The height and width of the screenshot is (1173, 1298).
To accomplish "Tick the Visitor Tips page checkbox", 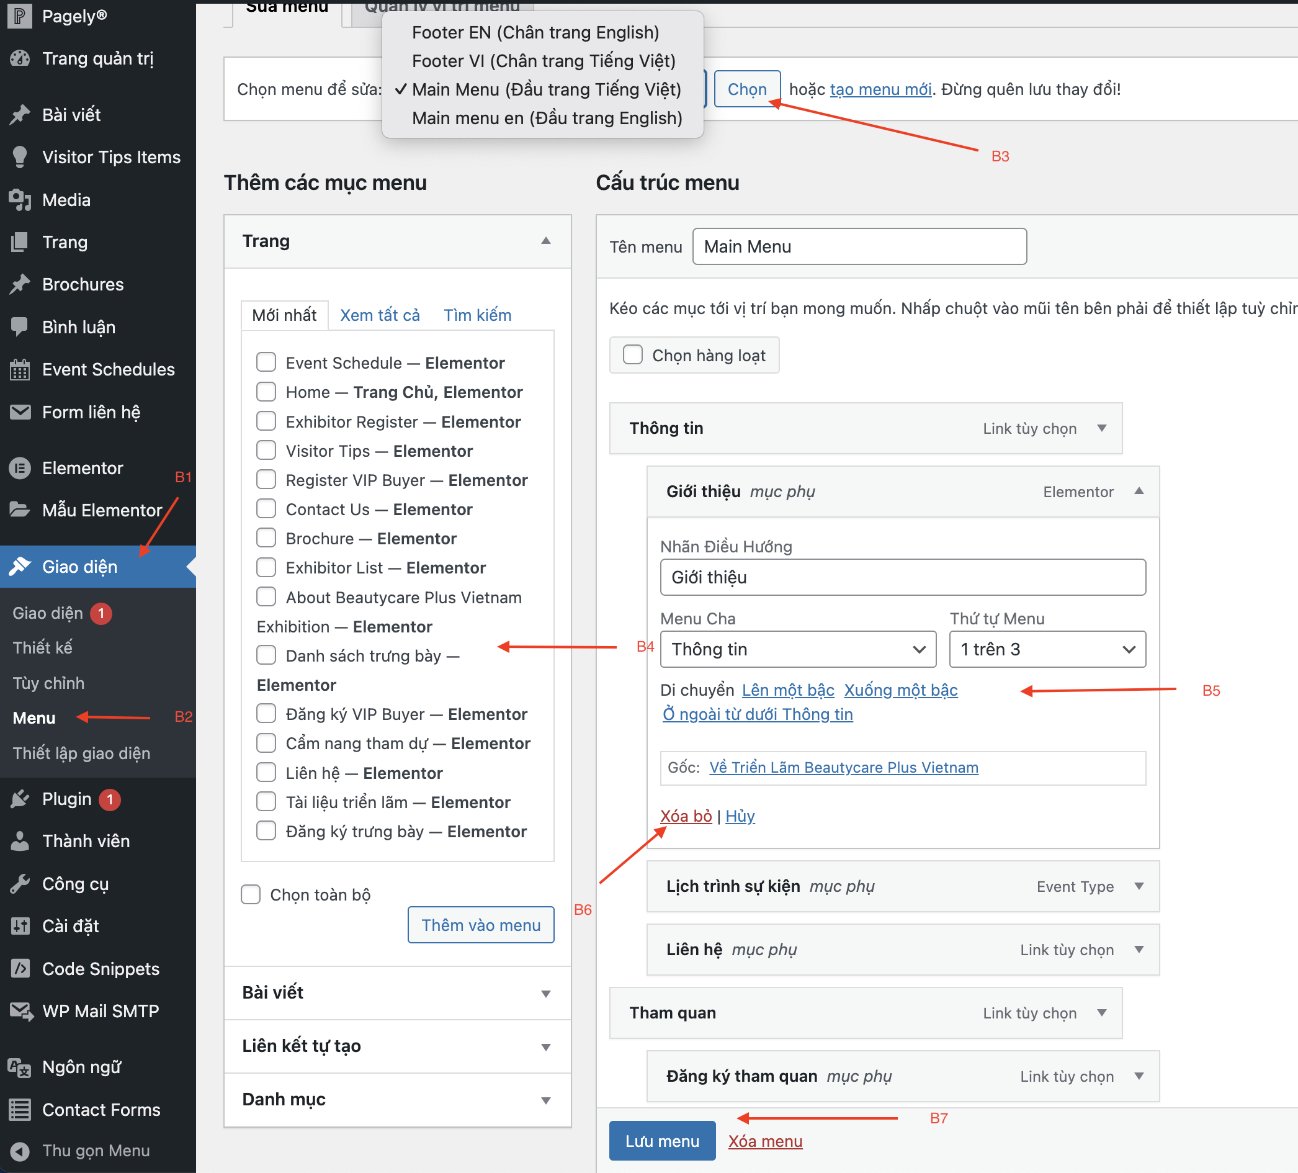I will pos(266,450).
